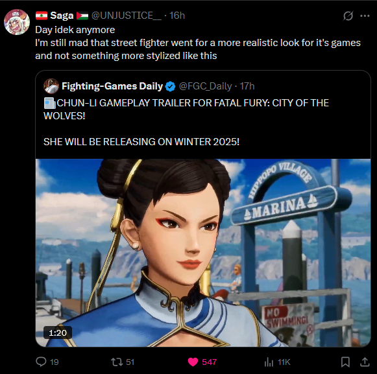
Task: View post analytics bar chart icon
Action: (x=269, y=362)
